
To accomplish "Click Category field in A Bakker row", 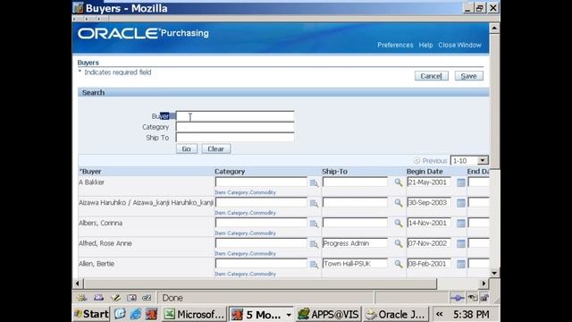I will (x=261, y=182).
